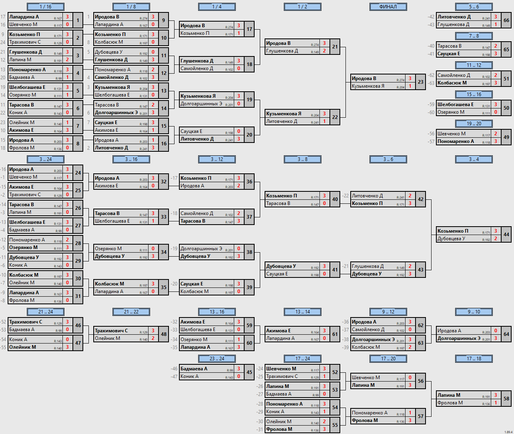514x434 pixels.
Task: Click match number 66 box for 5..6
Action: click(506, 20)
